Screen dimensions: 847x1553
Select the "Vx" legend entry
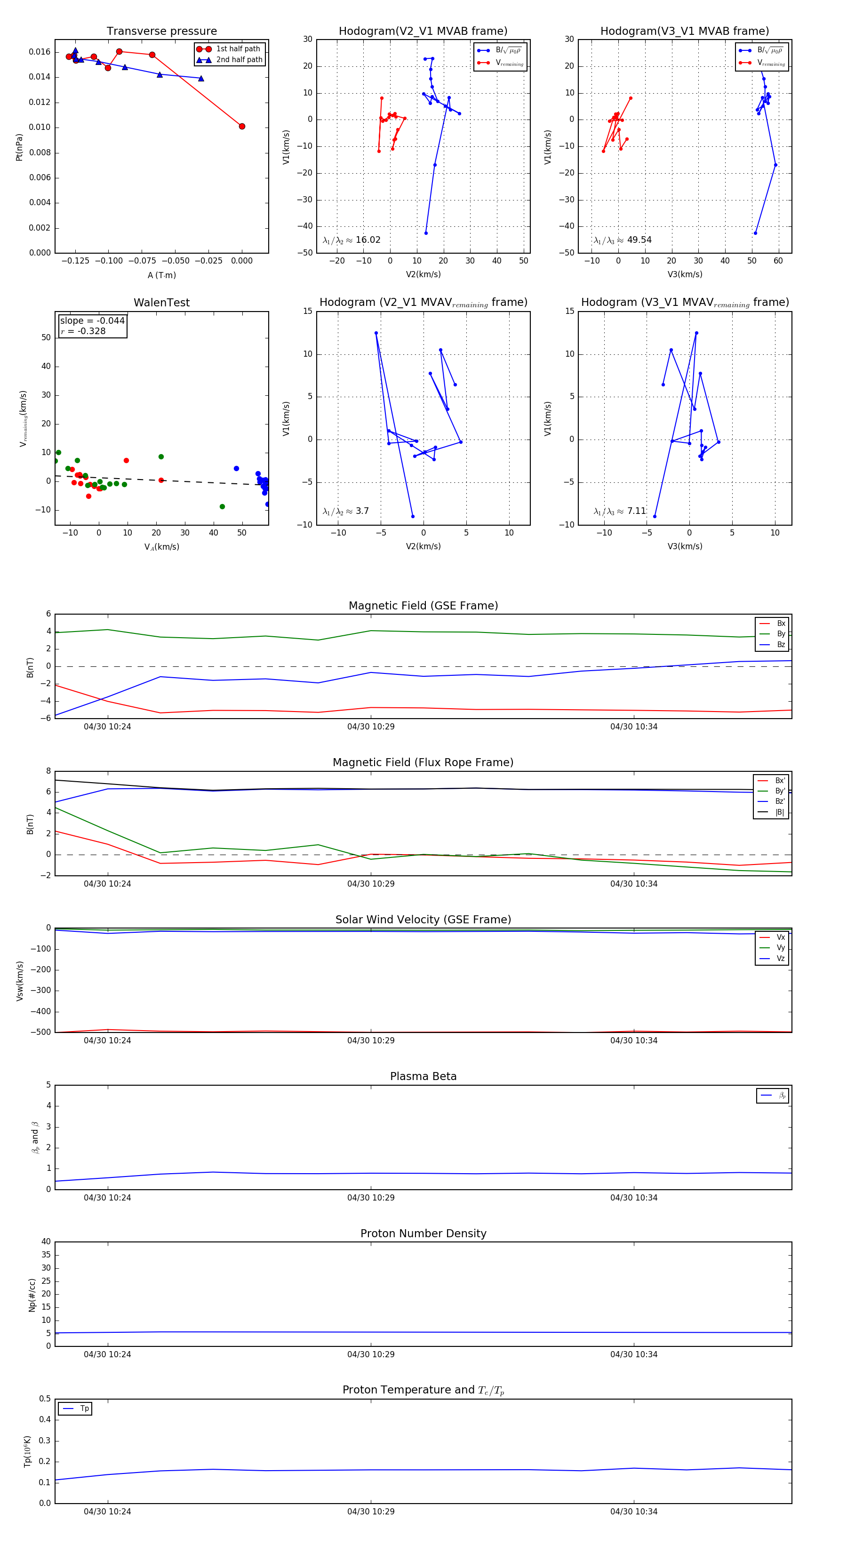point(772,937)
